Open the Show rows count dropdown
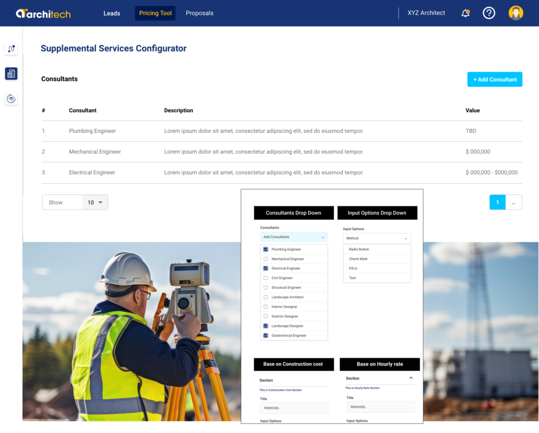539x433 pixels. tap(95, 202)
